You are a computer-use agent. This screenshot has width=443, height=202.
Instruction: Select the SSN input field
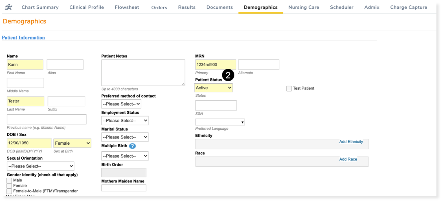(x=216, y=105)
